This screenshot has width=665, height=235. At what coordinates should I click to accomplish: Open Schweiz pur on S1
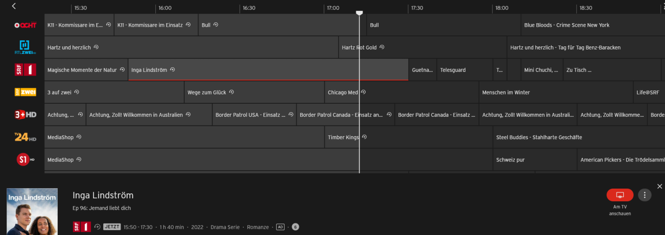510,160
